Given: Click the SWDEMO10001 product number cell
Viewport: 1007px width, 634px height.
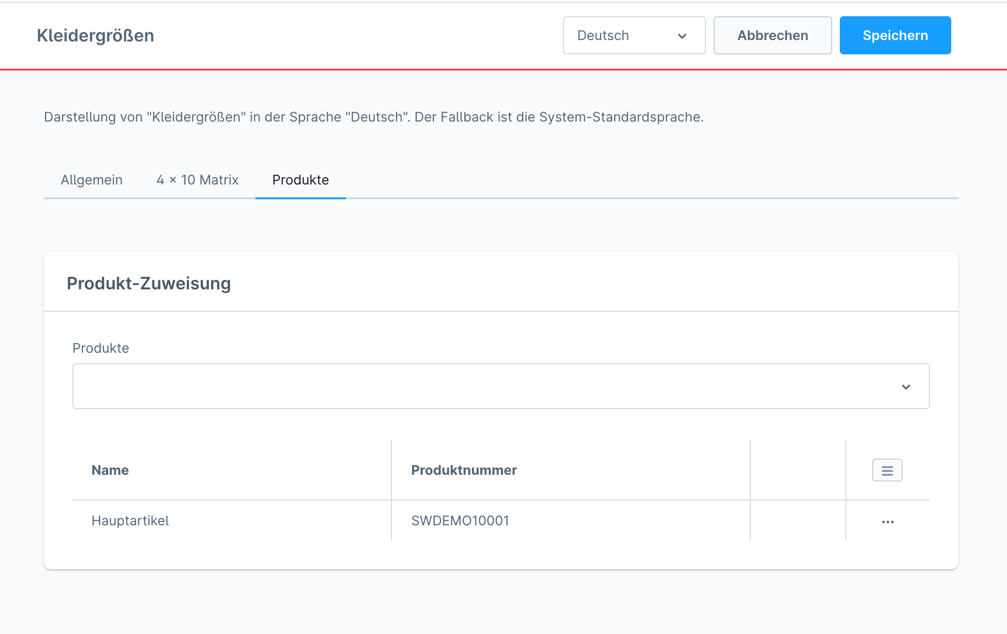Looking at the screenshot, I should (x=460, y=521).
